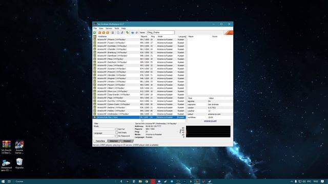This screenshot has height=184, width=328.
Task: Select the Arizona RP | Casa-Grande server row
Action: [x=139, y=95]
